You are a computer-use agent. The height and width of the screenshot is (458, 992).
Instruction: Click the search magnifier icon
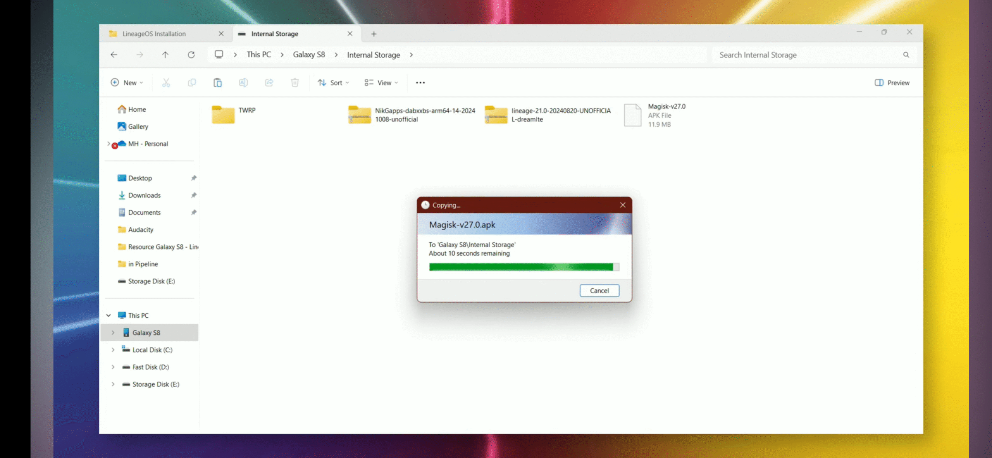906,55
